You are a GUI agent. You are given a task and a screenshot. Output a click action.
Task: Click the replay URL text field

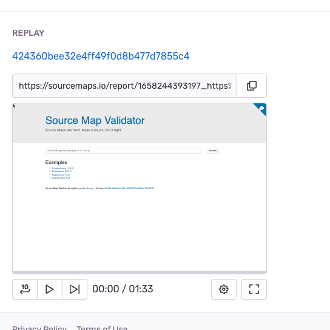click(124, 86)
